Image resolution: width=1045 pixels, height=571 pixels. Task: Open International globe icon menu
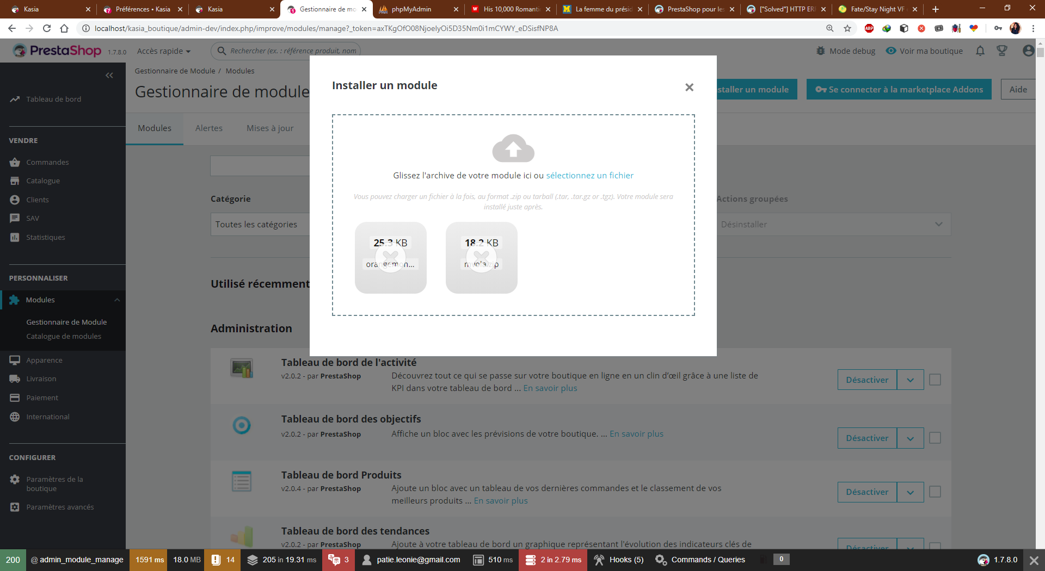(x=15, y=417)
